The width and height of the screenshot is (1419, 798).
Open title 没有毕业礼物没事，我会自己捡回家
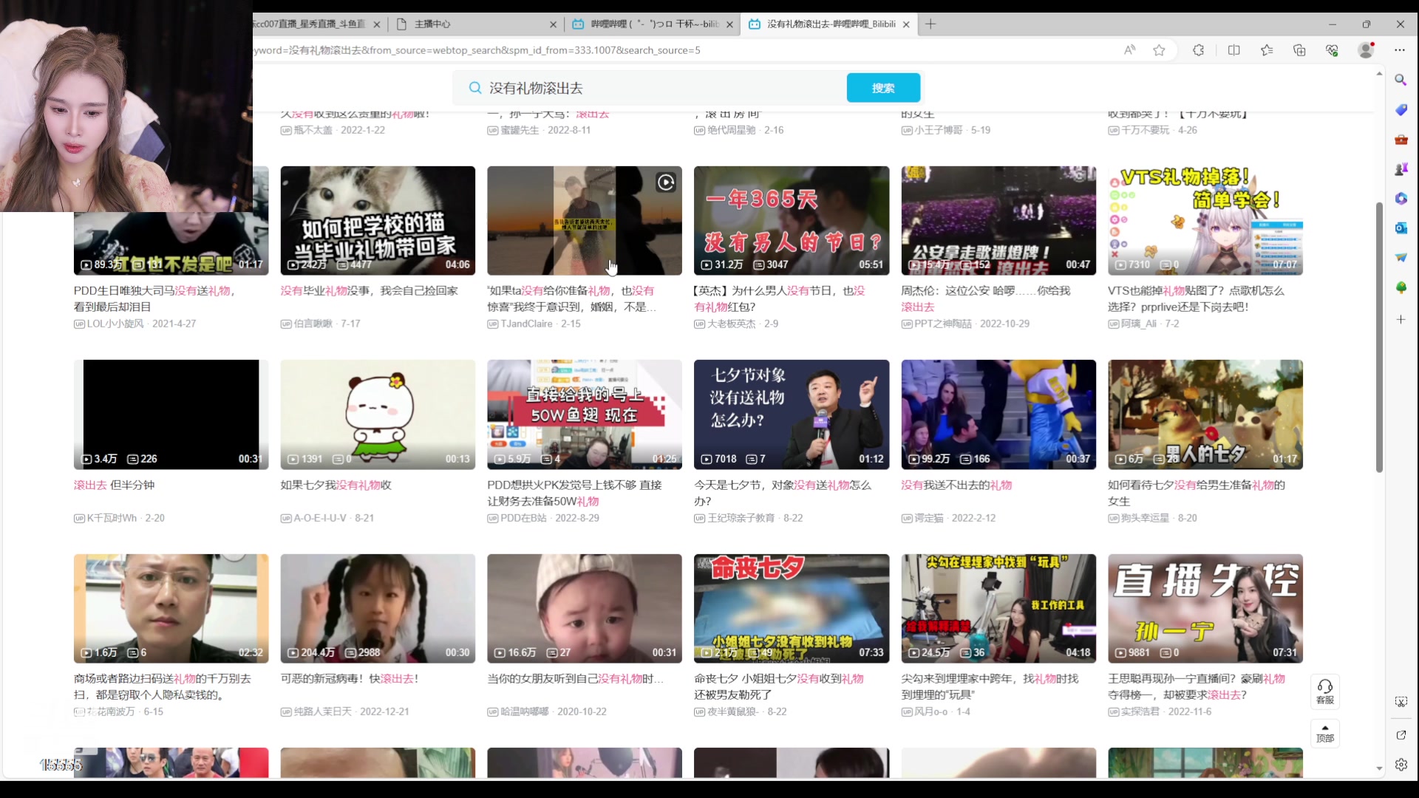tap(370, 291)
